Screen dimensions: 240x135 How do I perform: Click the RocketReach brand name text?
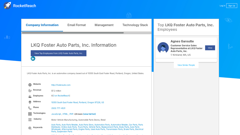[x=25, y=6]
